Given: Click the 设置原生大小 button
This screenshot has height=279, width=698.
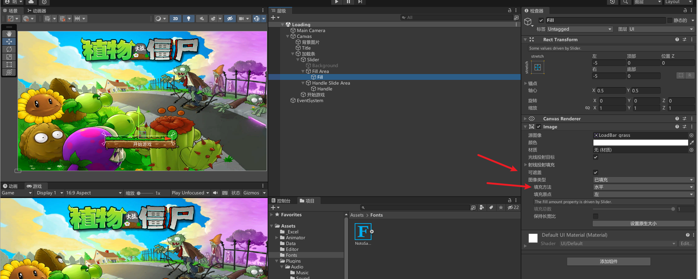Looking at the screenshot, I should tap(644, 224).
